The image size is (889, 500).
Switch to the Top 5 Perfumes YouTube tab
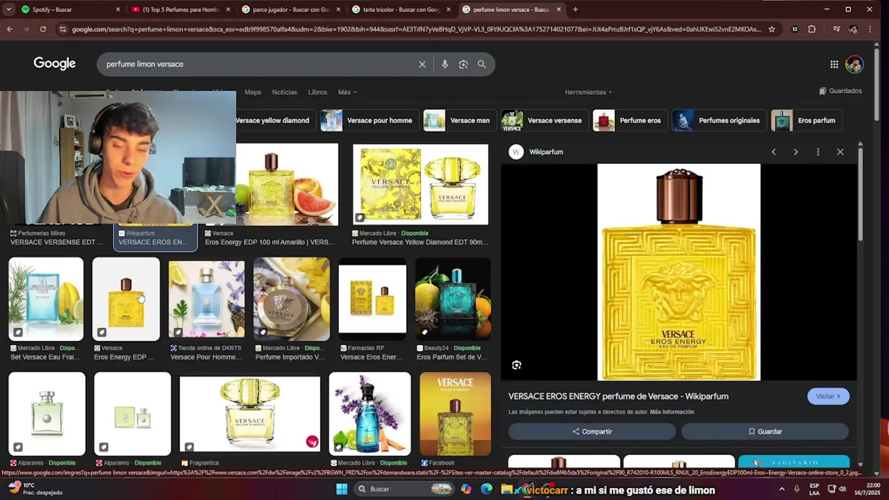pos(179,10)
